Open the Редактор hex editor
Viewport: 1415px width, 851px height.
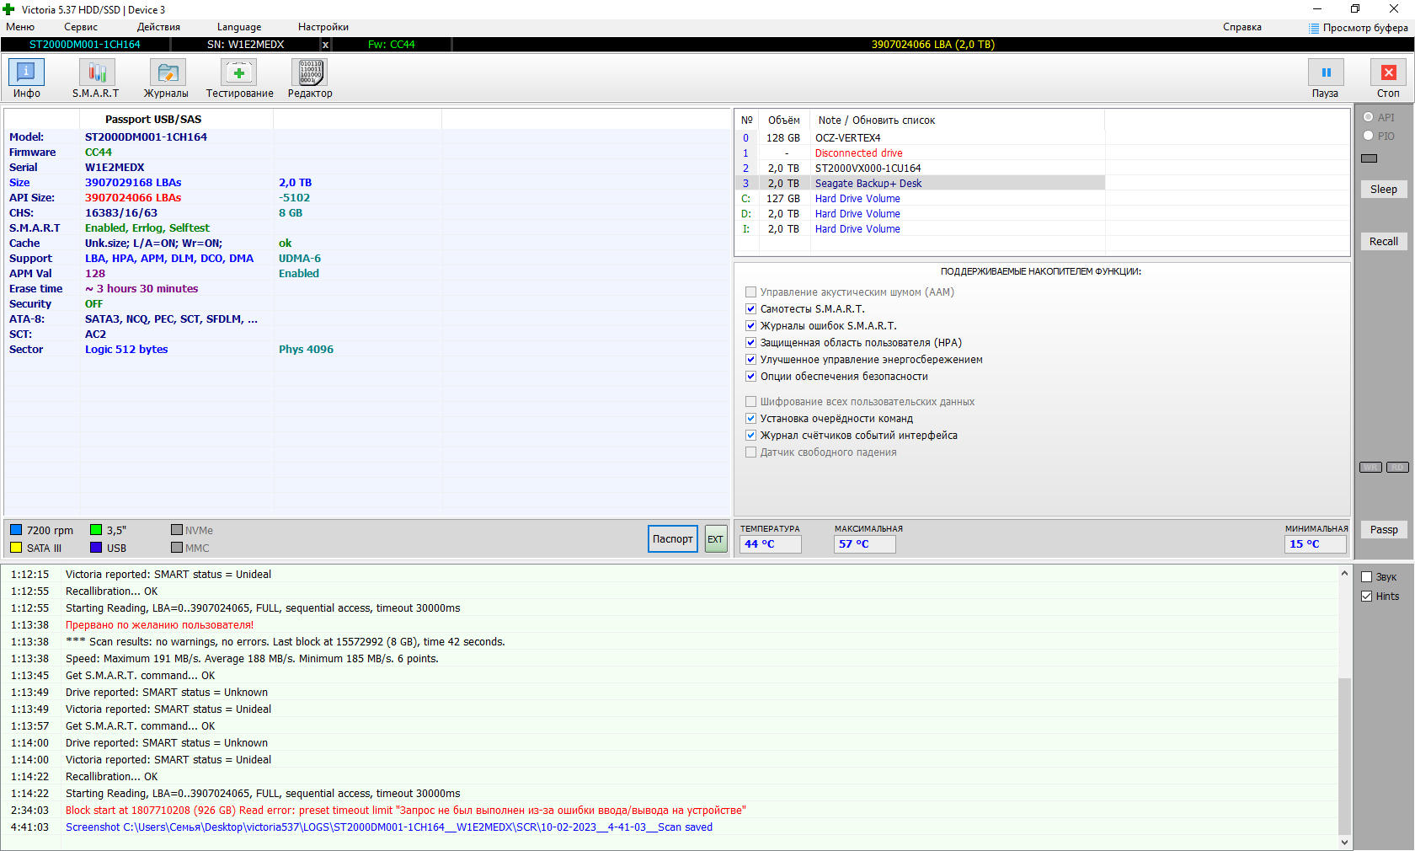coord(310,72)
